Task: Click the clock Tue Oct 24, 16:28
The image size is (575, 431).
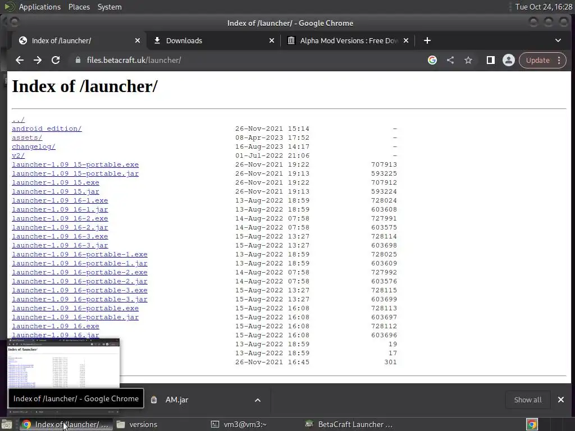Action: tap(544, 7)
